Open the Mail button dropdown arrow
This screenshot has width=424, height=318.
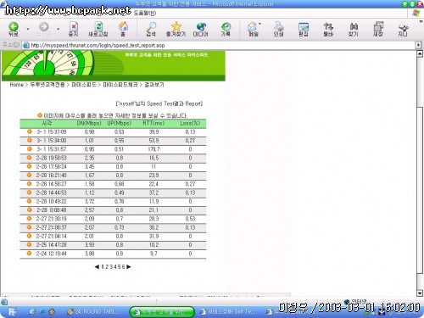(260, 24)
